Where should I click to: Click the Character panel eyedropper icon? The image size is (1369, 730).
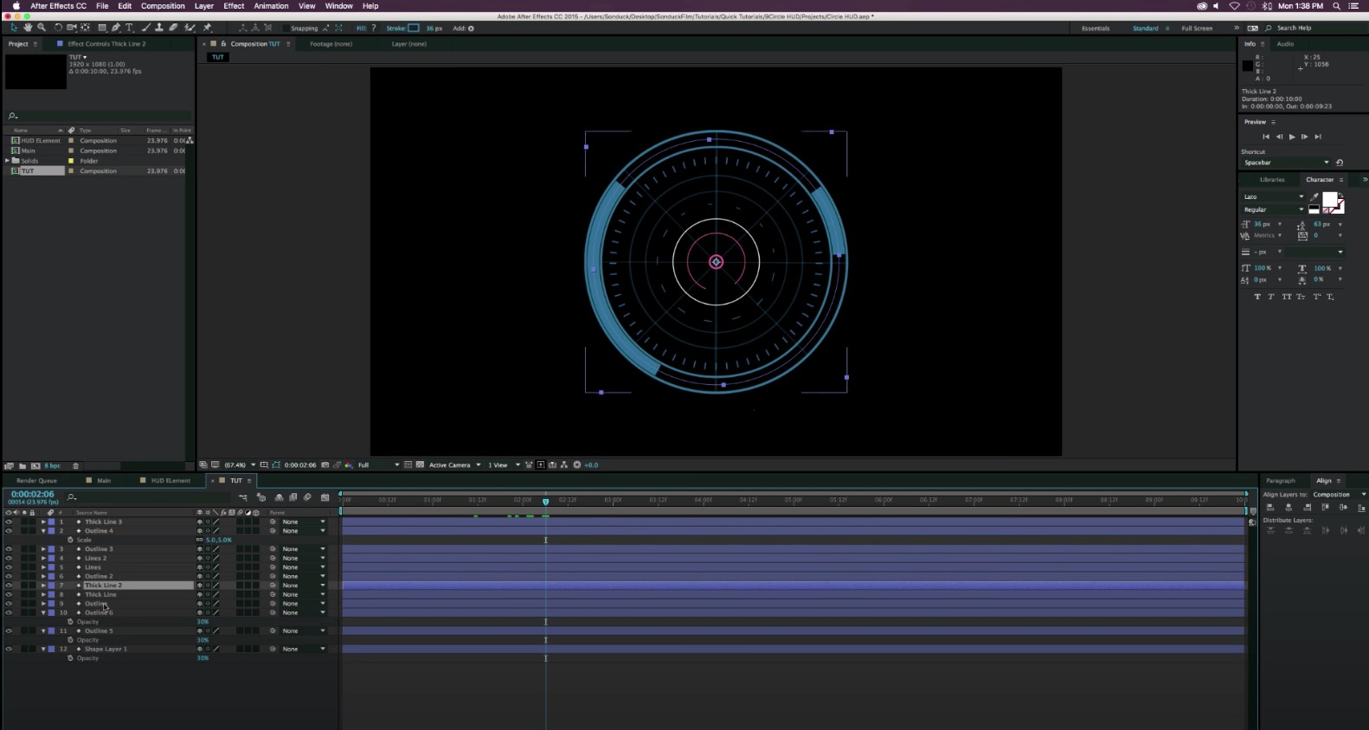pyautogui.click(x=1314, y=197)
